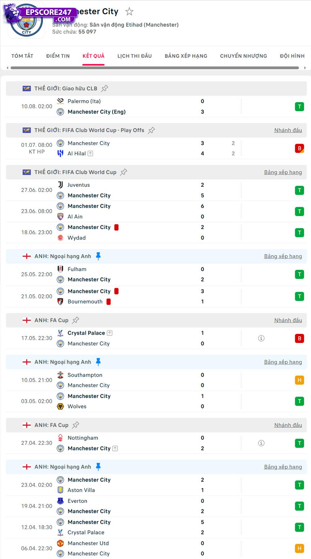Open the CHUYỂN NHƯỢNG tab
This screenshot has height=559, width=311.
[243, 56]
